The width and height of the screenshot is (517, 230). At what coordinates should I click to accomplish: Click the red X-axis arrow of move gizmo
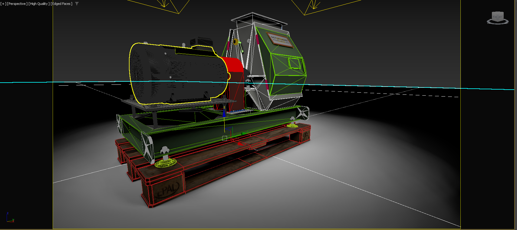[x=241, y=144]
